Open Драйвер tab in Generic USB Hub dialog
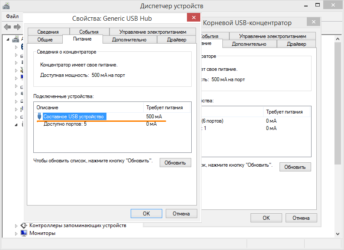The width and height of the screenshot is (344, 250). pos(177,40)
